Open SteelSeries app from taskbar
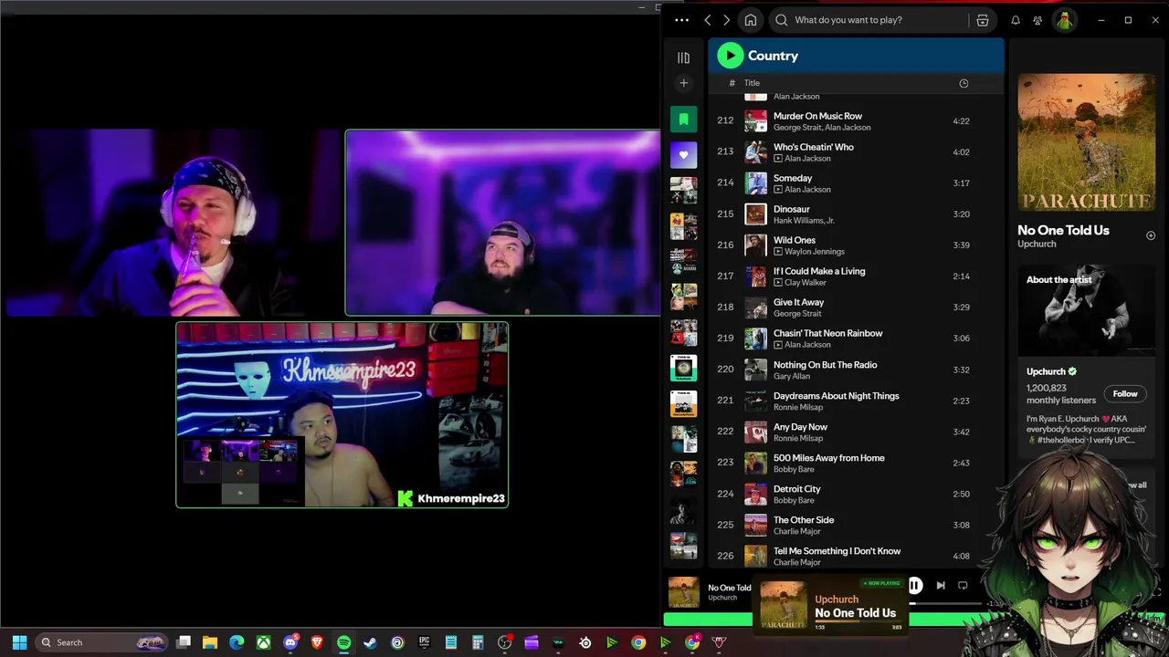The width and height of the screenshot is (1169, 657). pyautogui.click(x=584, y=642)
